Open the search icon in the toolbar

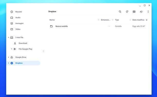pos(120,12)
